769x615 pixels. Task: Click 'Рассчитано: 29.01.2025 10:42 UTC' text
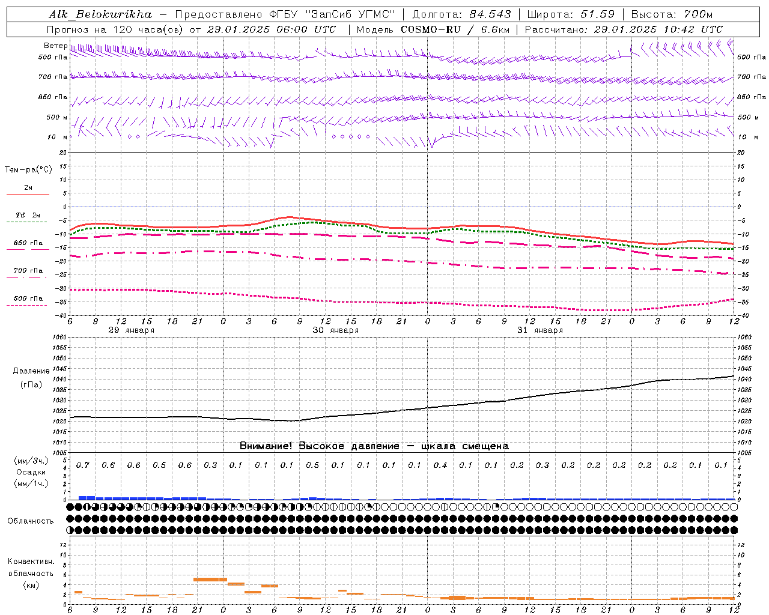click(x=624, y=29)
